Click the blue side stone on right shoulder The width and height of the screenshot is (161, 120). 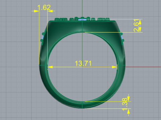[x=122, y=37]
